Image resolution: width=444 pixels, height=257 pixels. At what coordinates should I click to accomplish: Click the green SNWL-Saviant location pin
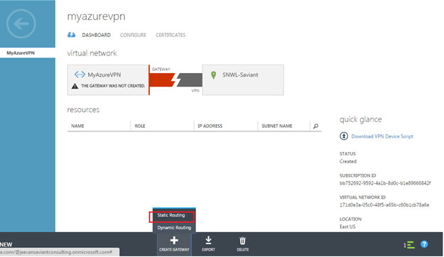tap(214, 75)
